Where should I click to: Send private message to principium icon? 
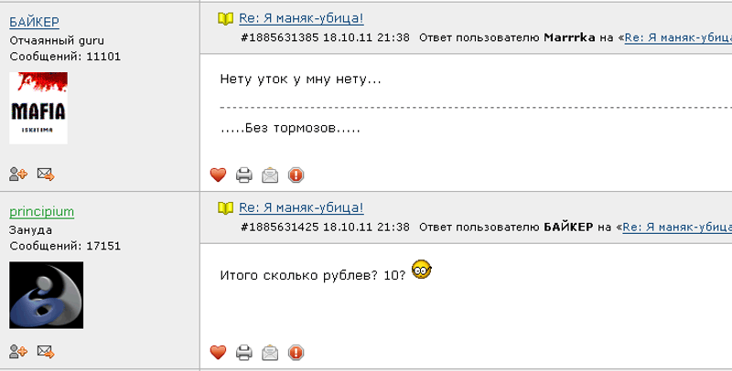(x=45, y=351)
